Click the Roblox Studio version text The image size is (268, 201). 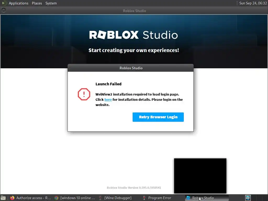point(134,188)
